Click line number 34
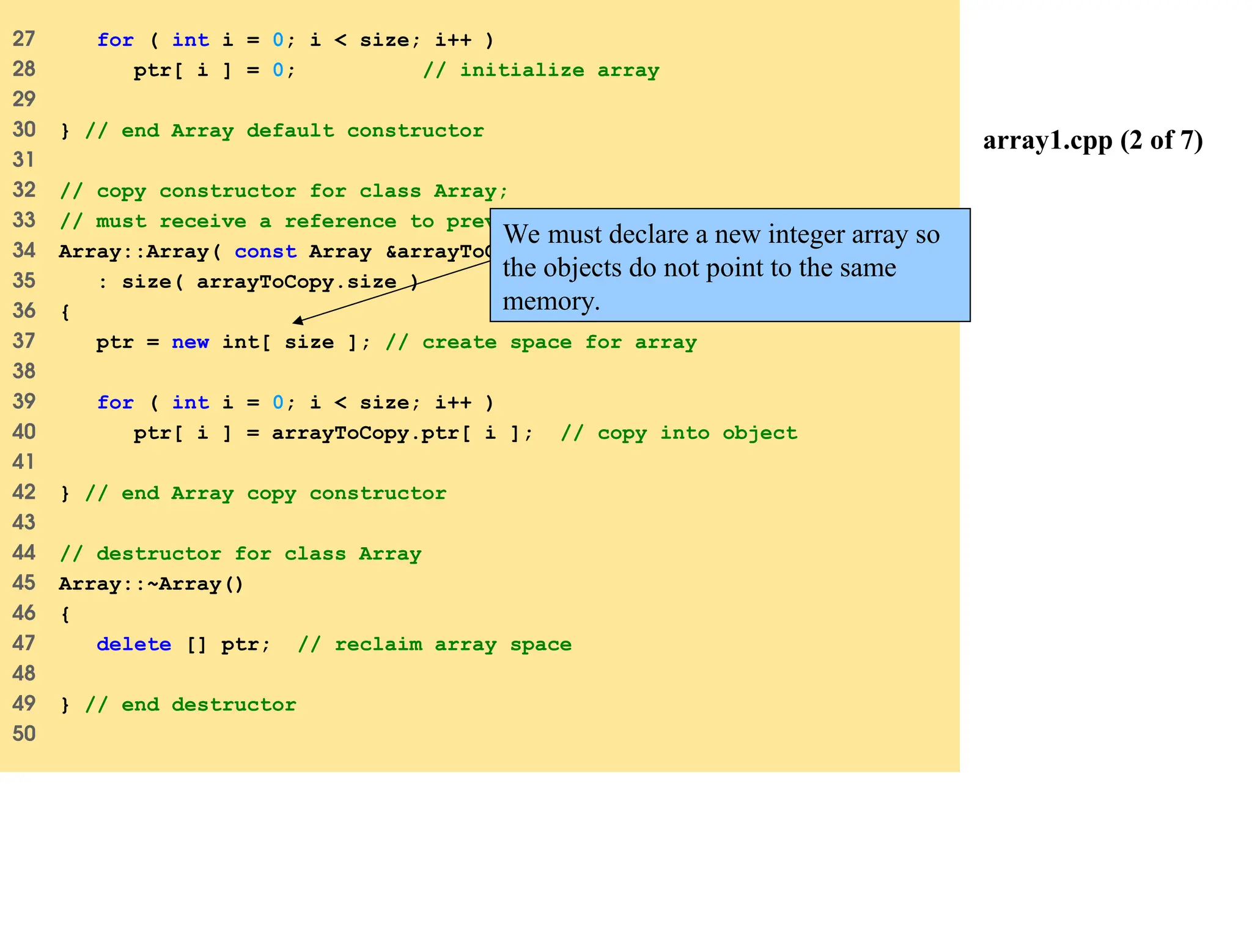The image size is (1252, 939). point(24,251)
